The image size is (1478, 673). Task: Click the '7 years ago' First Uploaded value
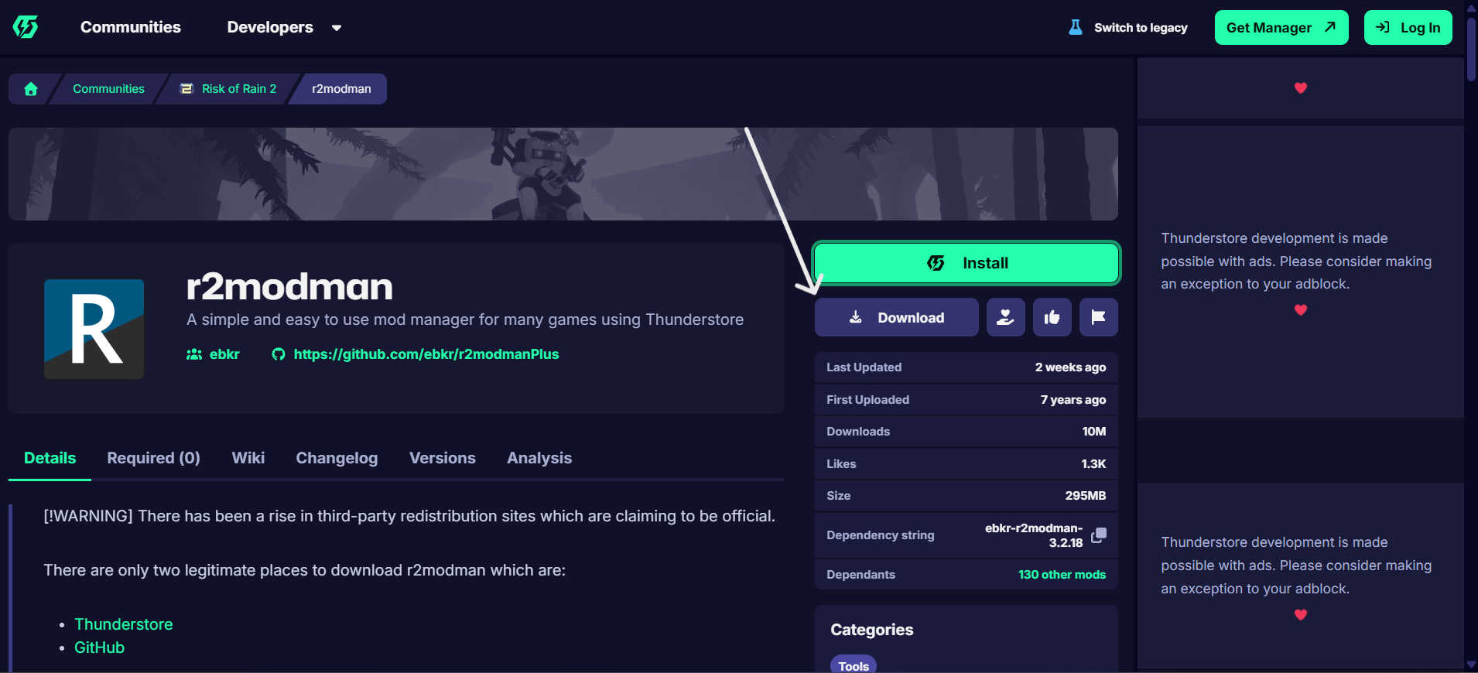point(1073,400)
